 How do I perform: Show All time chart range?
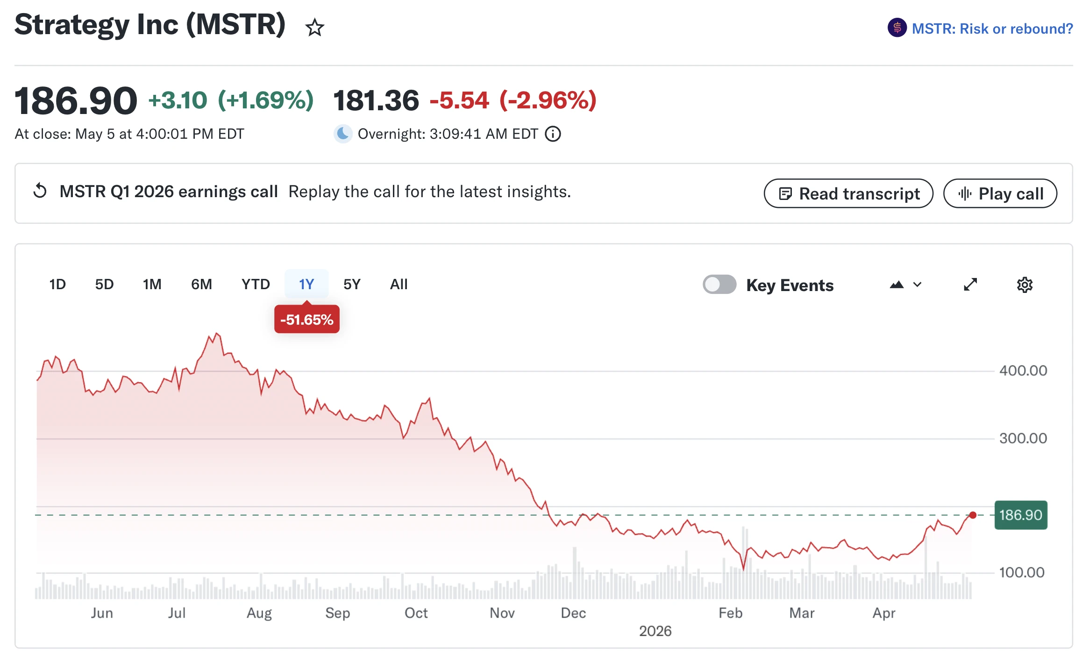399,284
